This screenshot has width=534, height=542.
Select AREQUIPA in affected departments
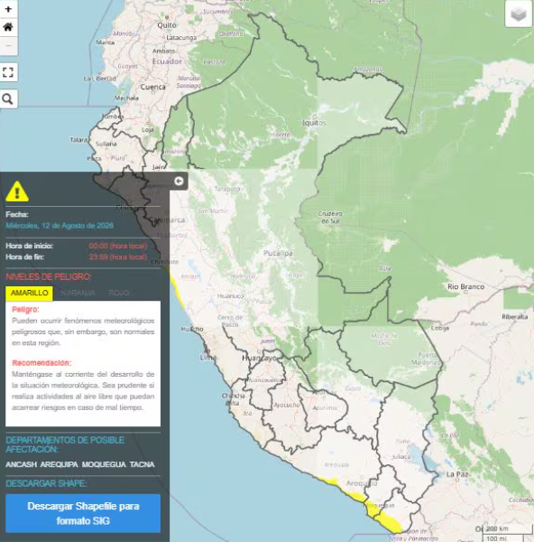pyautogui.click(x=59, y=464)
